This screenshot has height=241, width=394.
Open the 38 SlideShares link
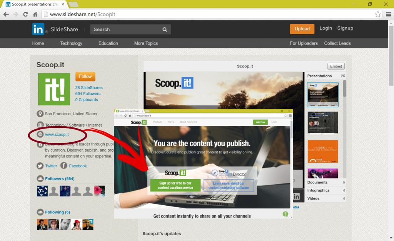click(x=89, y=87)
